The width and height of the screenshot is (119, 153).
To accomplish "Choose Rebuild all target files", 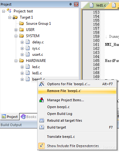I will pos(77,120).
